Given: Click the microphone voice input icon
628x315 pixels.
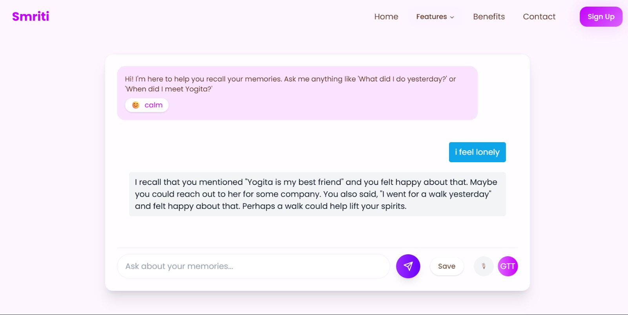Looking at the screenshot, I should [x=484, y=266].
